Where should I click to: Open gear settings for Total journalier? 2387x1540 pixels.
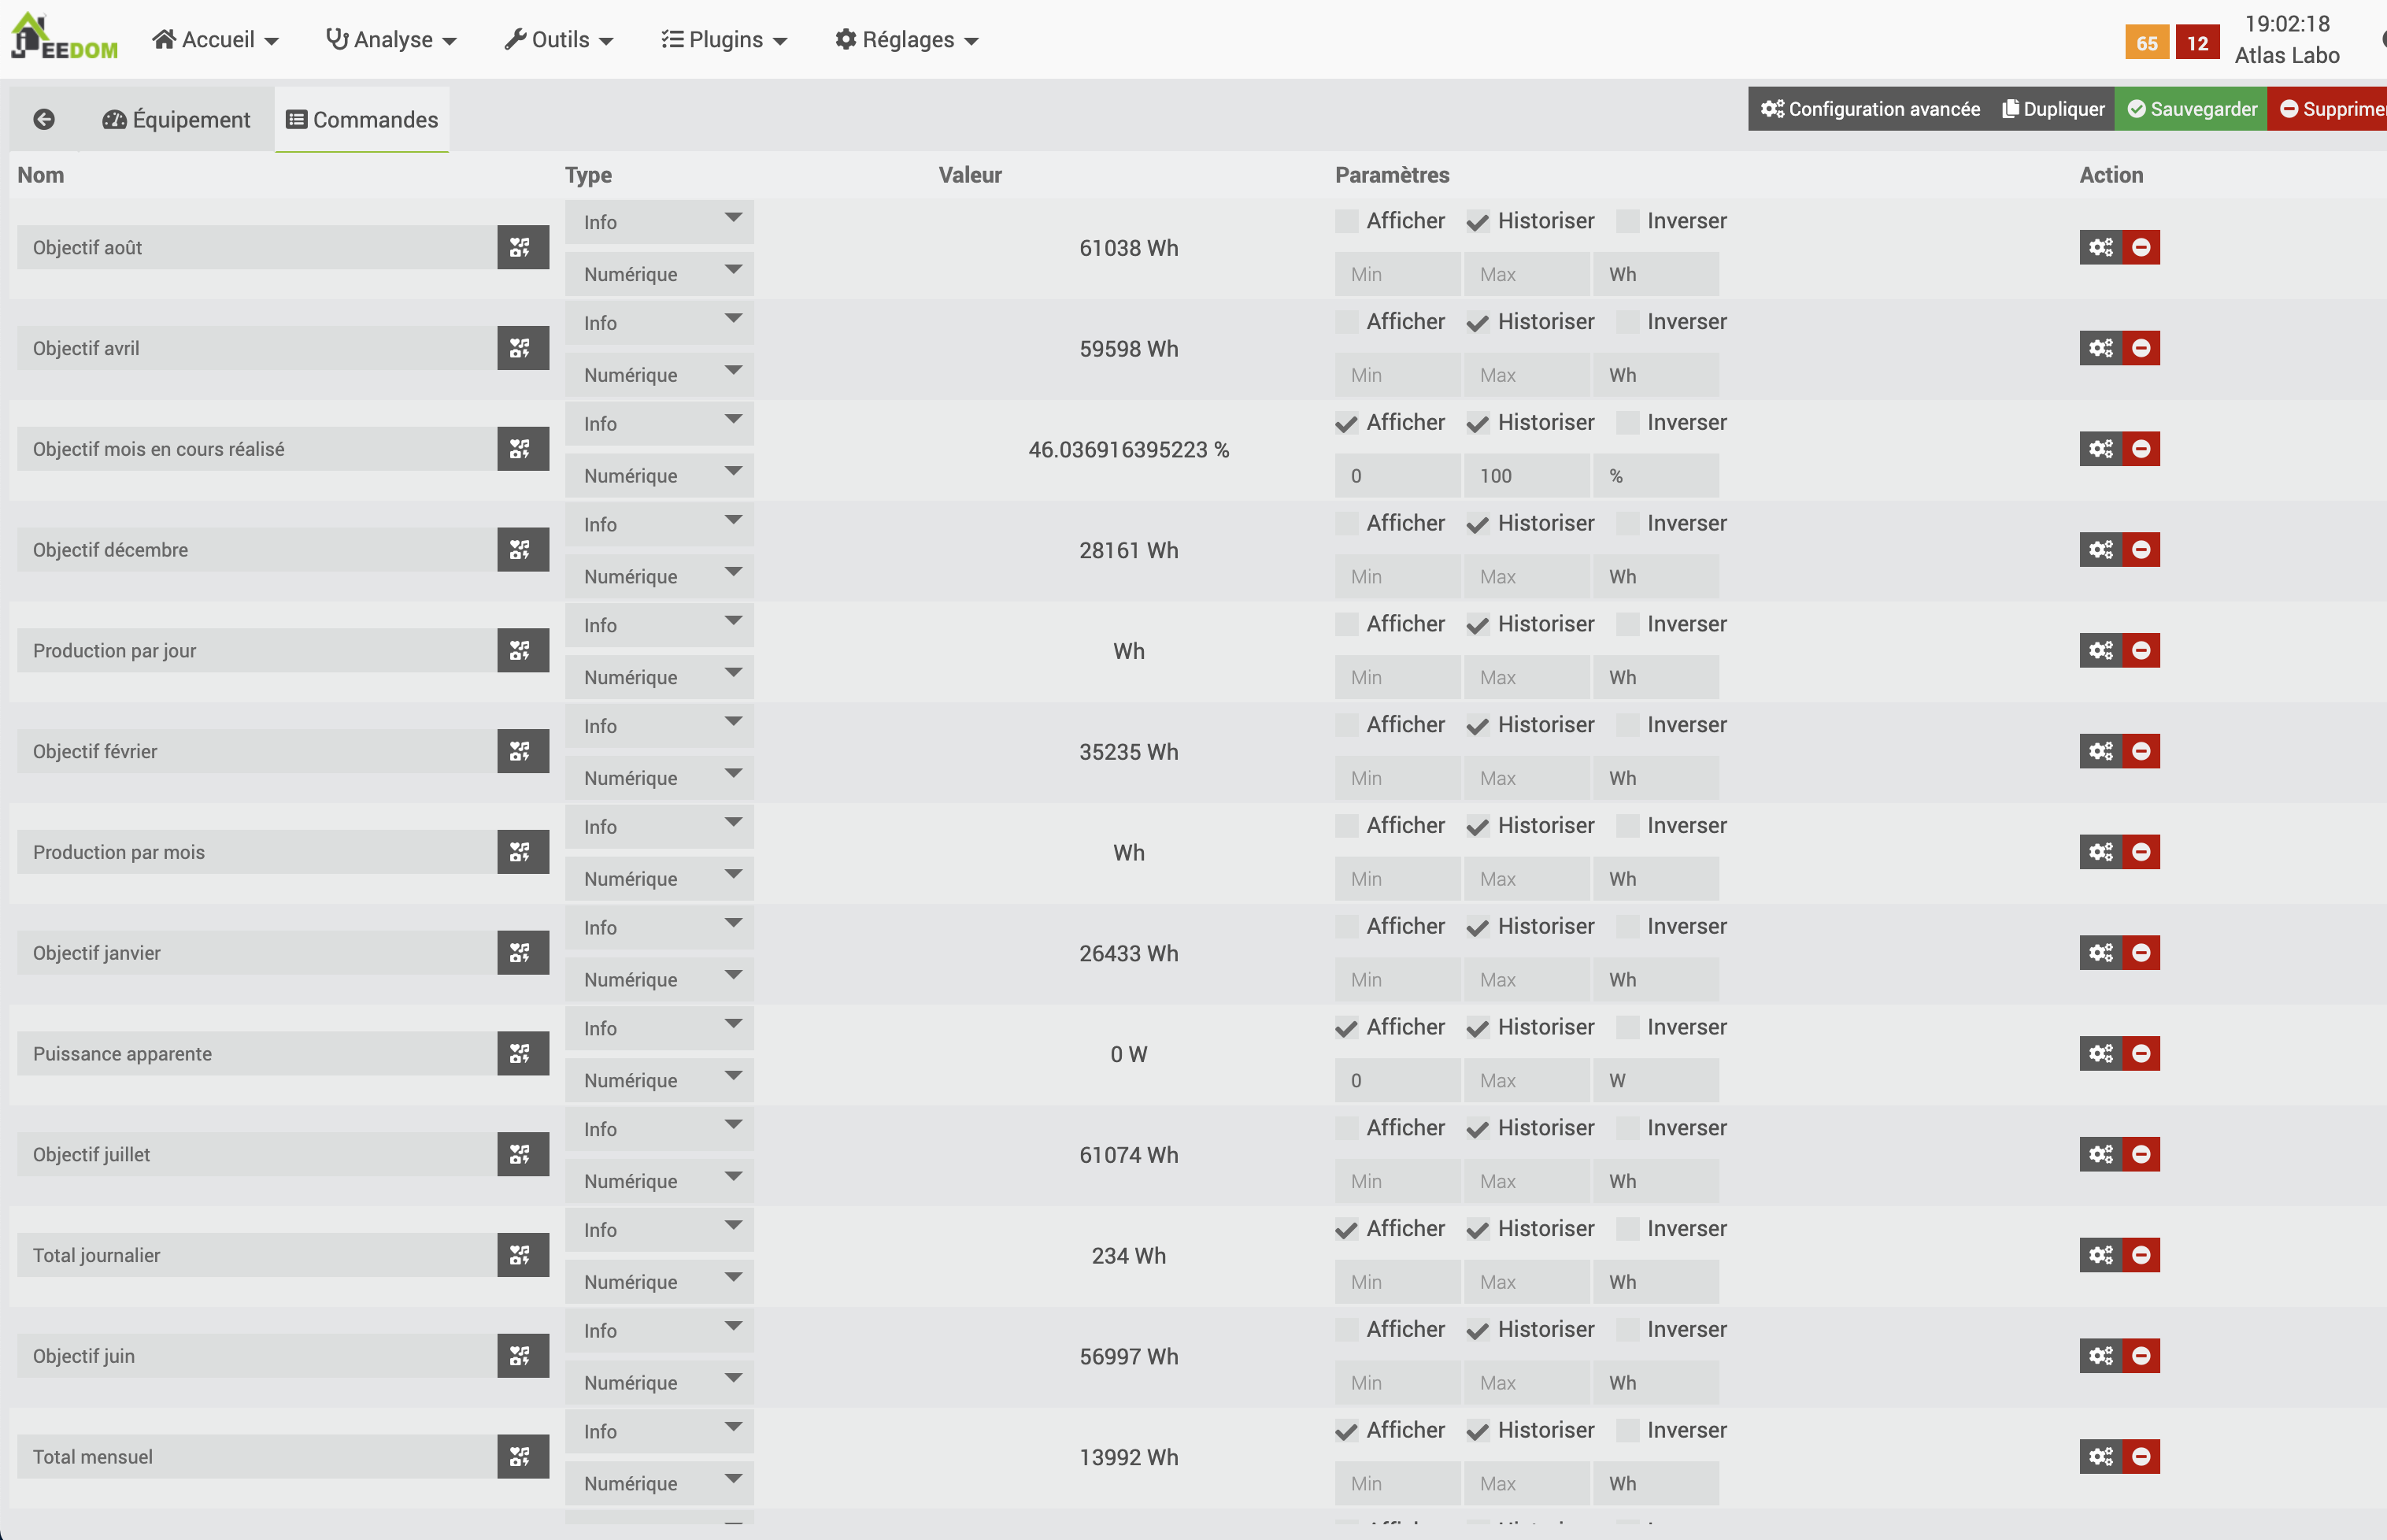point(2101,1255)
